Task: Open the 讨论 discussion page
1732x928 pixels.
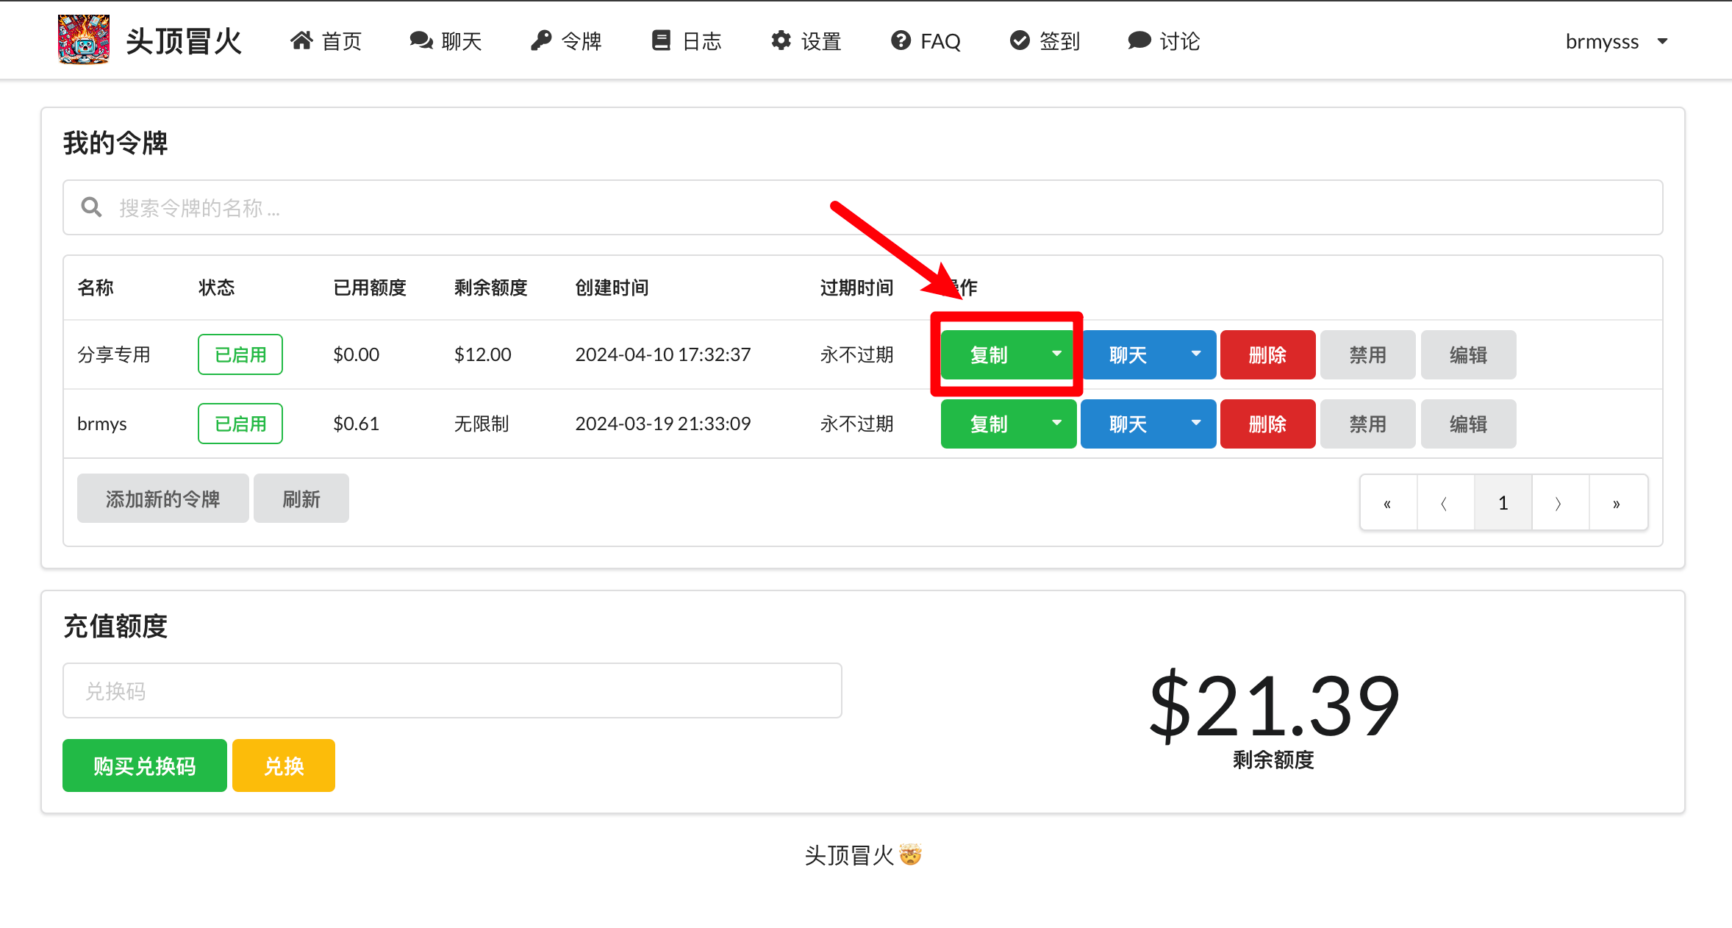Action: pos(1164,41)
